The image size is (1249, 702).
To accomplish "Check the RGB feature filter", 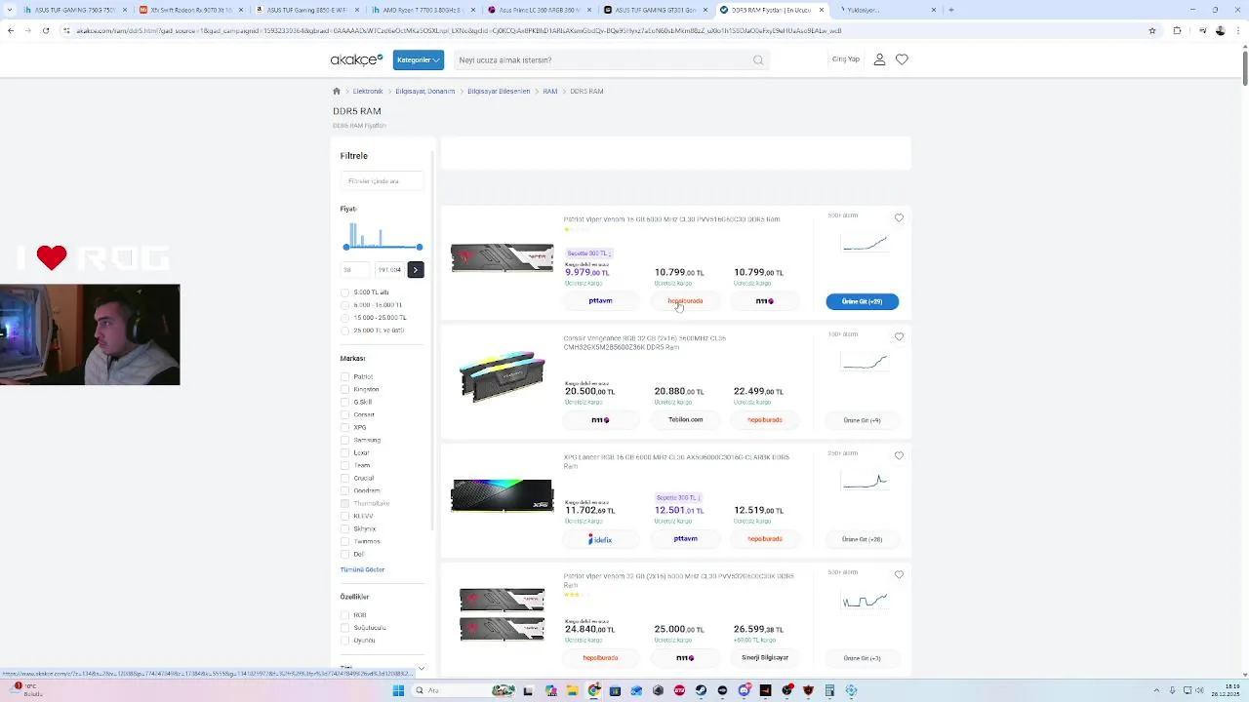I will [x=344, y=615].
